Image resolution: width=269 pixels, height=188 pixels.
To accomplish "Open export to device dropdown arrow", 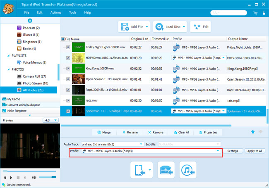I will coord(150,170).
